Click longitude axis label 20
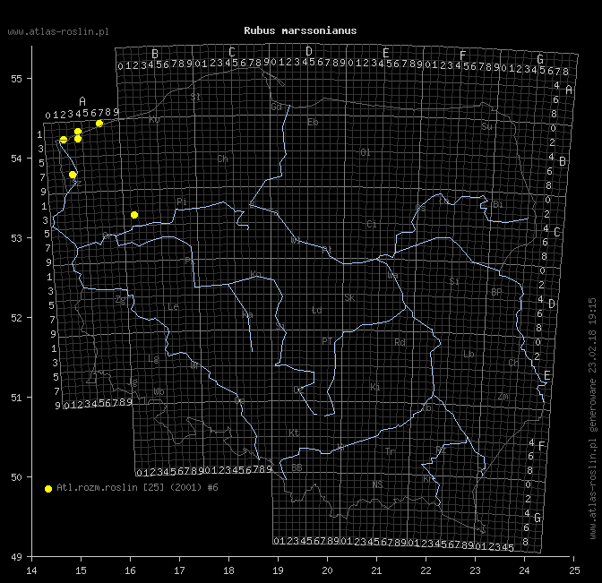The width and height of the screenshot is (602, 583). pos(327,570)
